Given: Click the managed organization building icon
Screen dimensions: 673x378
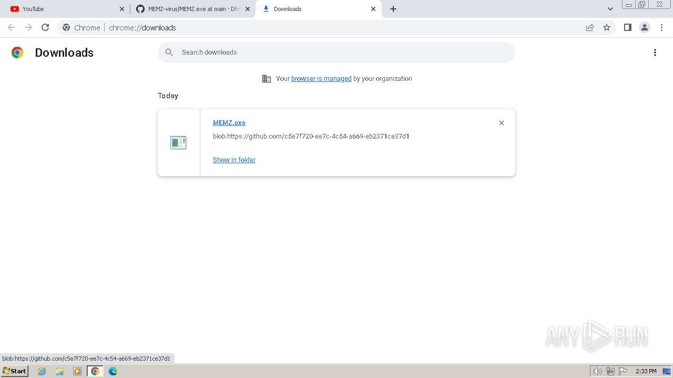Looking at the screenshot, I should 267,79.
